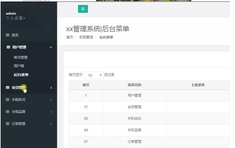Select the 会员管理 table row

pyautogui.click(x=134, y=107)
